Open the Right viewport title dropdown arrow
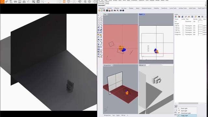This screenshot has height=117, width=208. point(144,14)
